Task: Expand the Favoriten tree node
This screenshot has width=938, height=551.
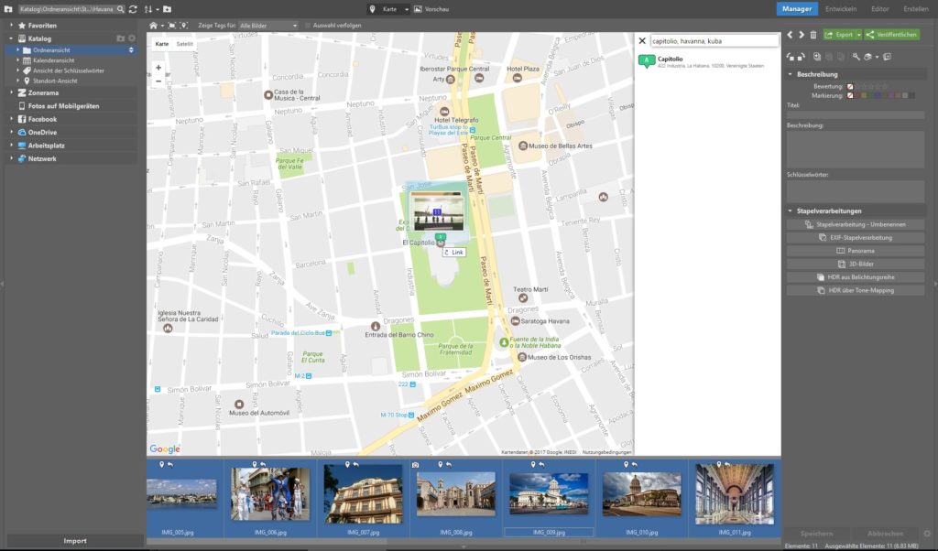Action: click(11, 26)
